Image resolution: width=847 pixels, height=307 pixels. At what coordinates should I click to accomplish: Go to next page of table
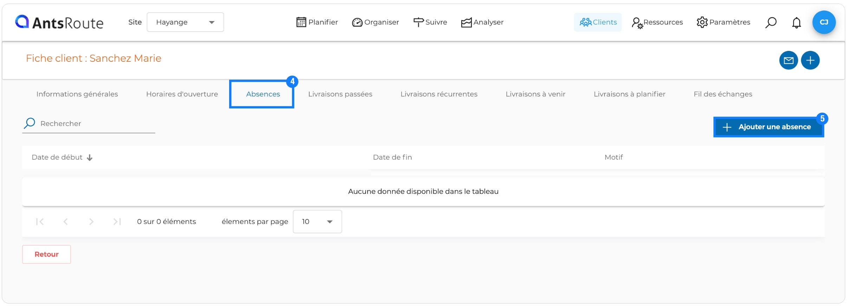(91, 221)
